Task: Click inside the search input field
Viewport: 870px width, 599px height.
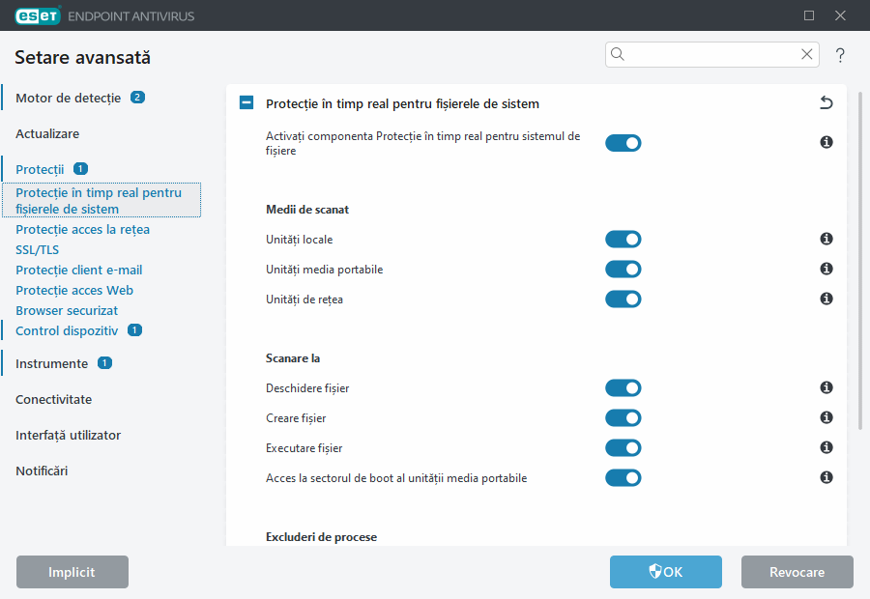Action: 710,54
